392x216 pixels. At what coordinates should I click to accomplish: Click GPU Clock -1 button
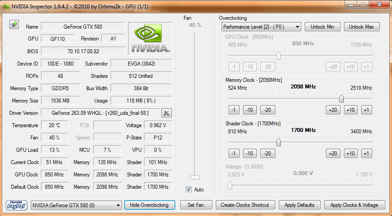point(234,67)
